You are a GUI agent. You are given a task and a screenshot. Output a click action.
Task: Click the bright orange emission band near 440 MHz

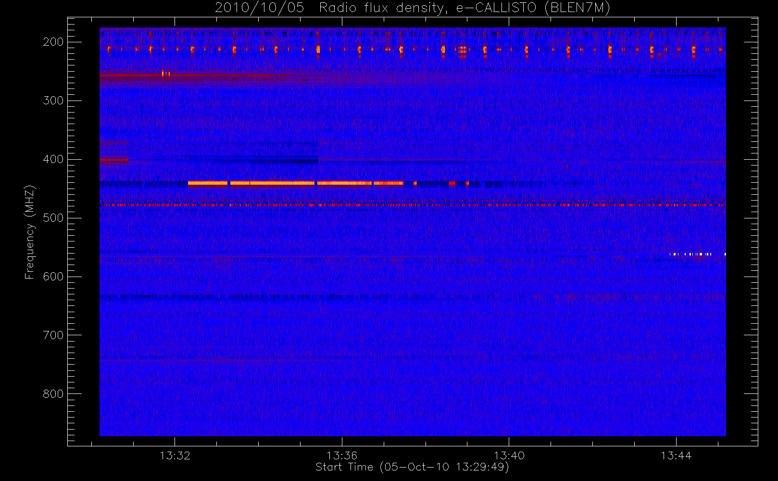pyautogui.click(x=296, y=183)
